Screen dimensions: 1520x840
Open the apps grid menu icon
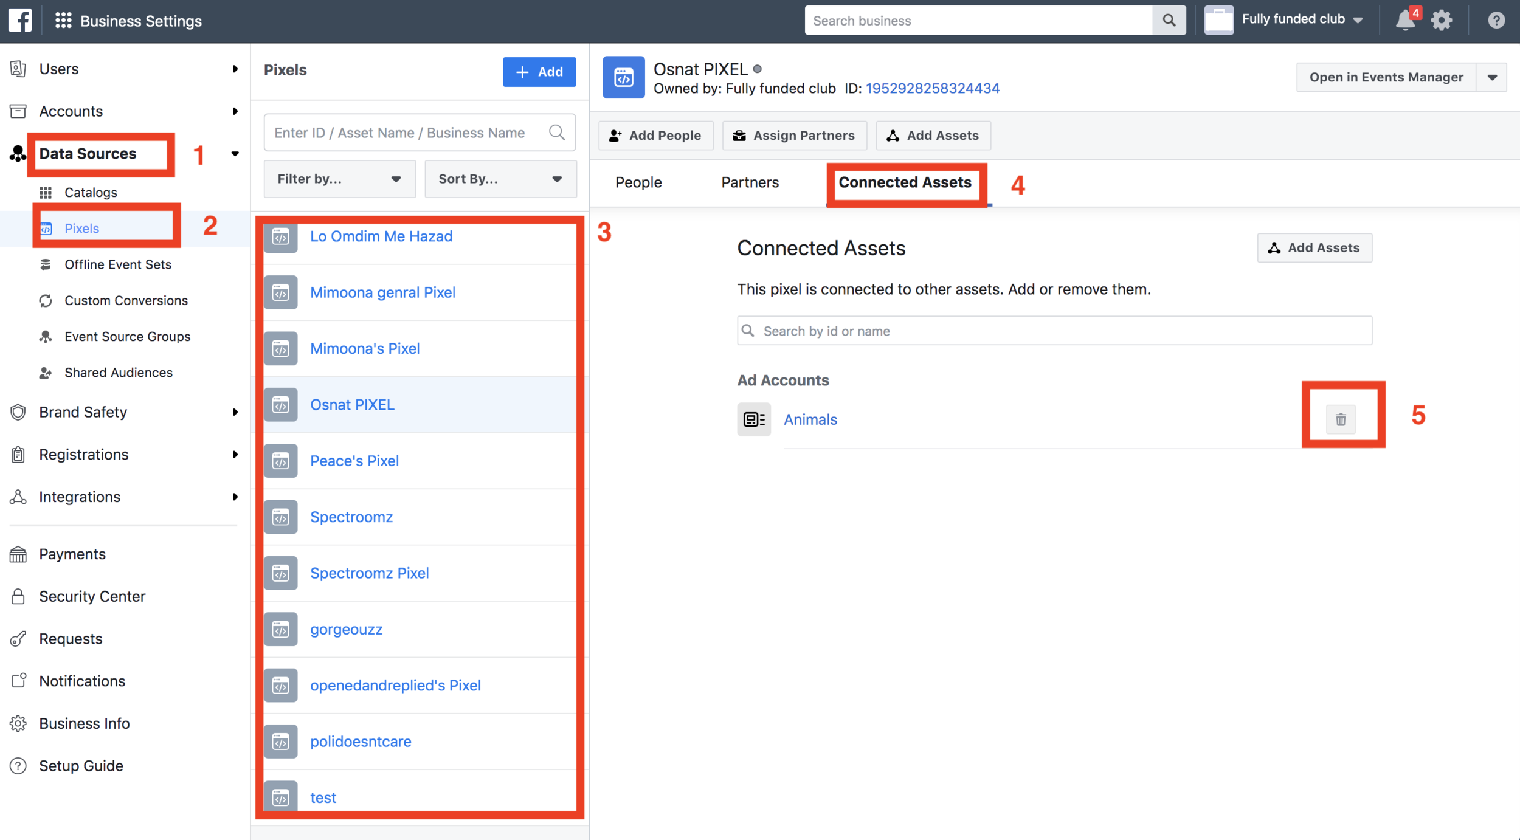click(x=63, y=21)
